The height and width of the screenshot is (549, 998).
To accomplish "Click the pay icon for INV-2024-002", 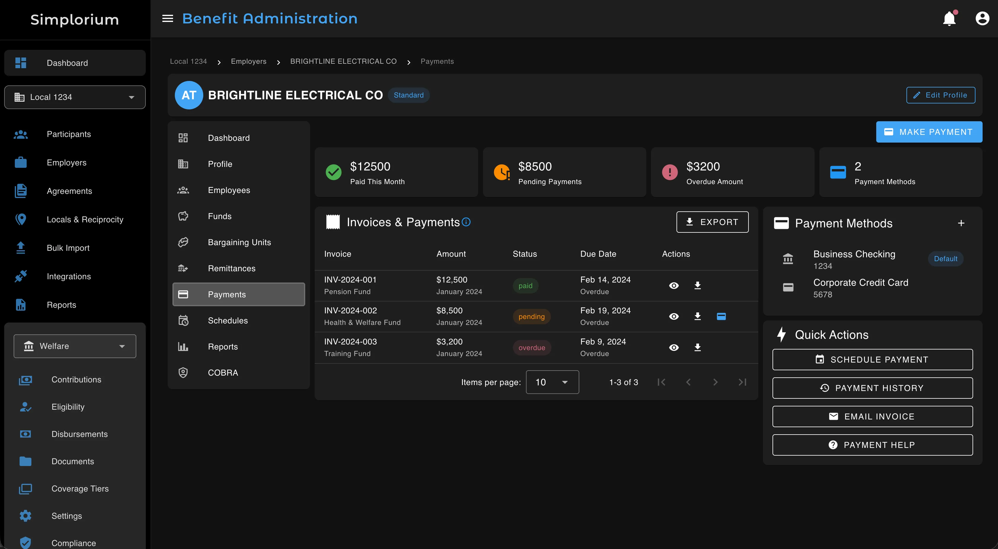I will point(721,316).
